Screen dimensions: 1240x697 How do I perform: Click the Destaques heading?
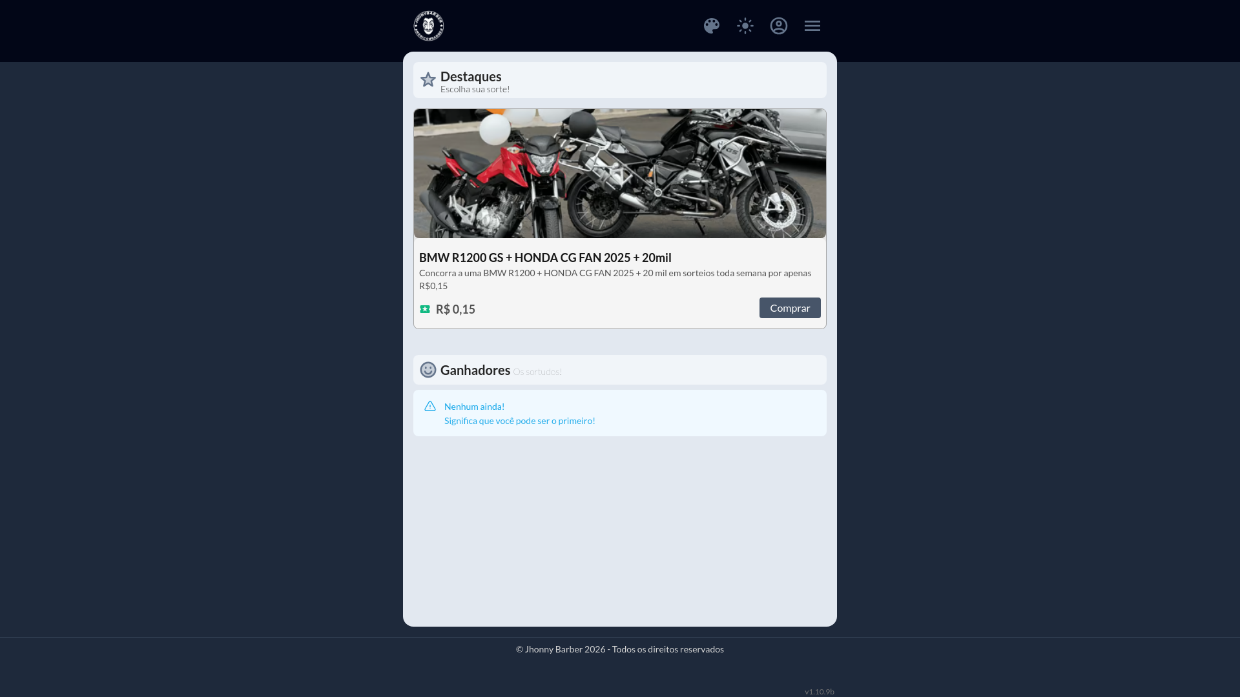tap(471, 76)
